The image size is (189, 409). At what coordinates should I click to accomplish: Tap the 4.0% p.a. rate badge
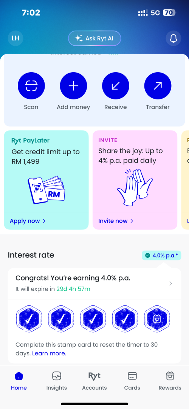pyautogui.click(x=161, y=256)
